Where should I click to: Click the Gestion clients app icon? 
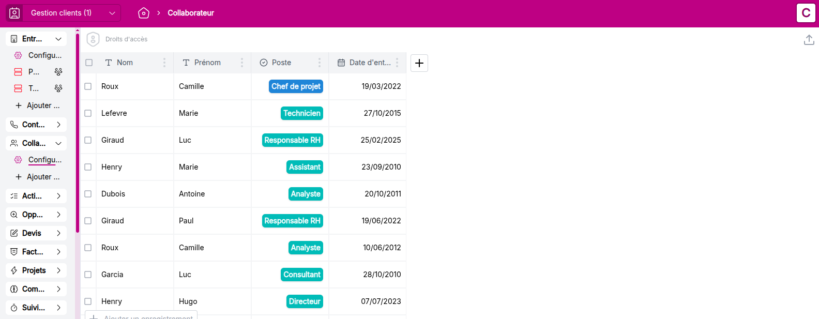tap(14, 13)
